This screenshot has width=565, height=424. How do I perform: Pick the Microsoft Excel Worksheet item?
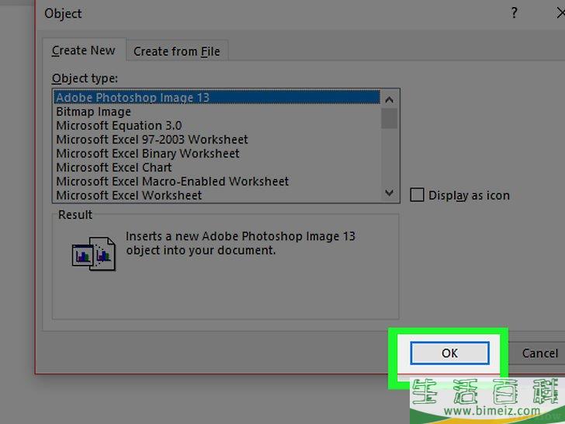[129, 196]
